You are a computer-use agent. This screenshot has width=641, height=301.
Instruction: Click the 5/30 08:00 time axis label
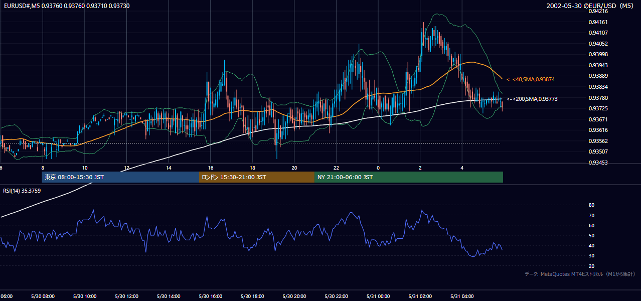(x=43, y=296)
